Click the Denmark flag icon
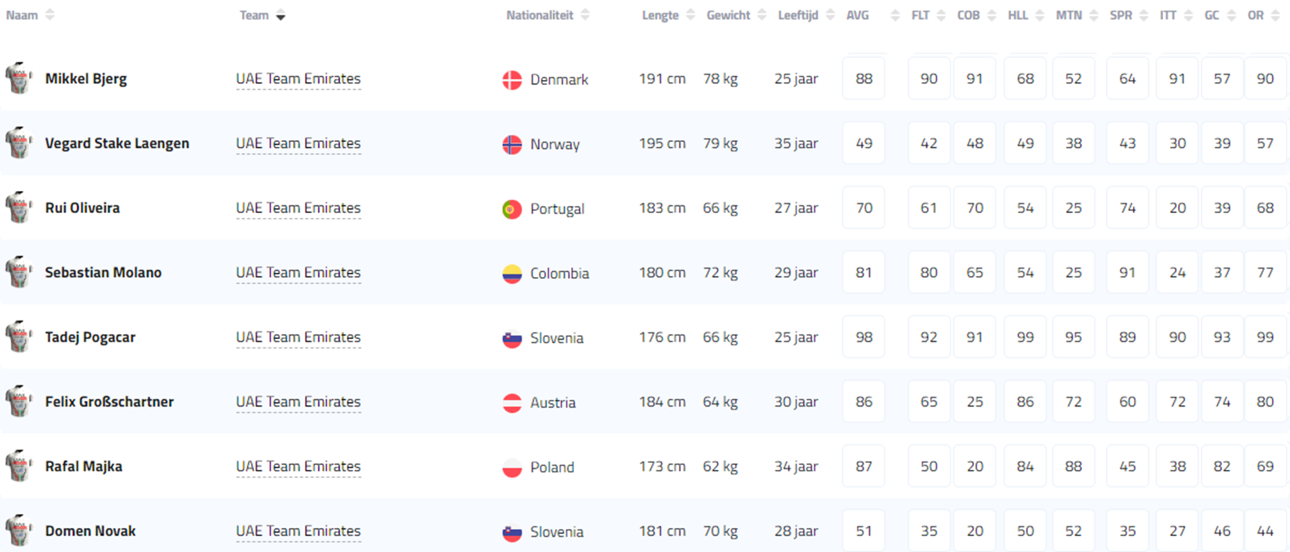This screenshot has height=552, width=1290. (512, 80)
